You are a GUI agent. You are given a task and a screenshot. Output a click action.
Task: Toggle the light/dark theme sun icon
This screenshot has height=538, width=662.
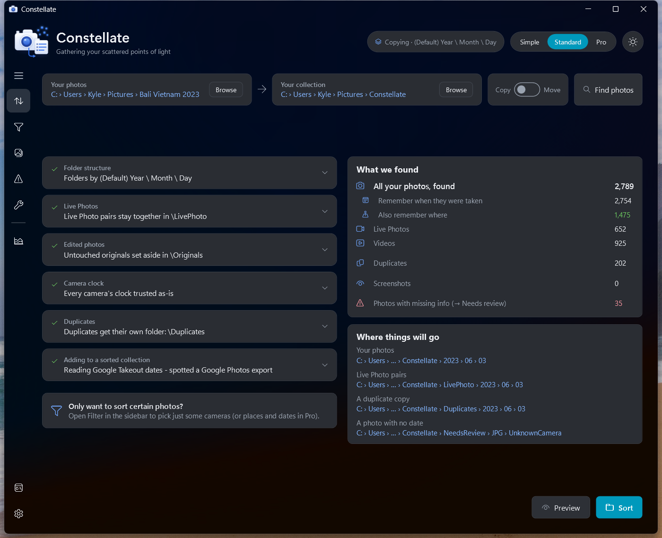633,42
